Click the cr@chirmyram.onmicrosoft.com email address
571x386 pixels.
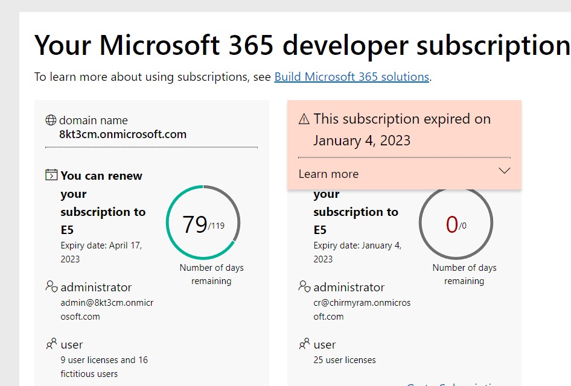click(360, 309)
